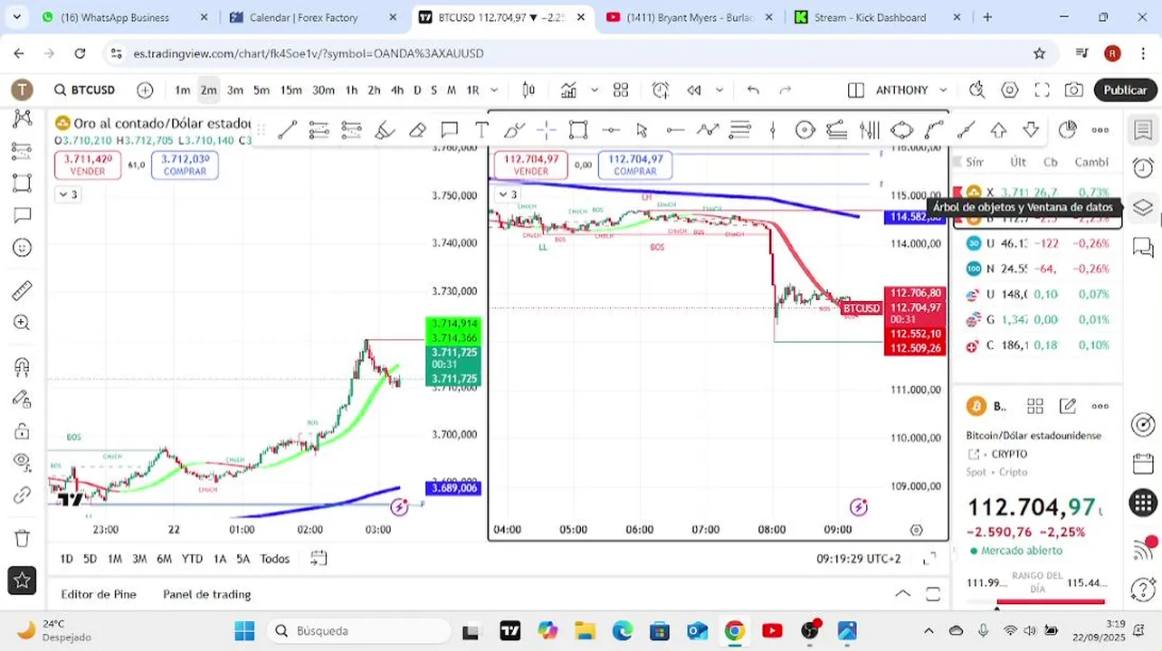Open alerts panel in right sidebar
This screenshot has height=651, width=1162.
1143,167
